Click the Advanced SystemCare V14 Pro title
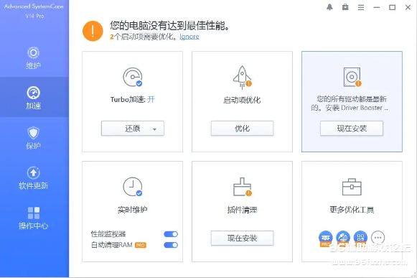417x278 pixels. [34, 11]
